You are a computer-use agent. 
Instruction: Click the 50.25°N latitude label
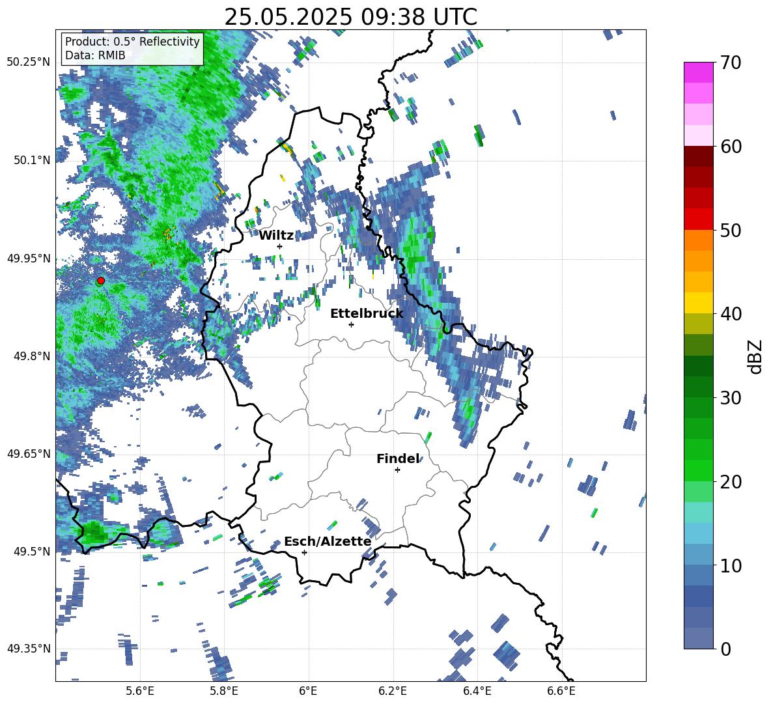[29, 63]
